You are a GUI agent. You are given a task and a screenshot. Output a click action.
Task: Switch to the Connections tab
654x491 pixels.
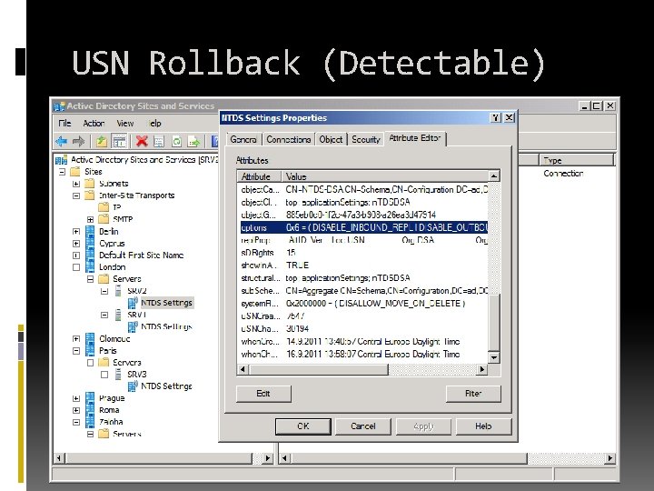(289, 139)
